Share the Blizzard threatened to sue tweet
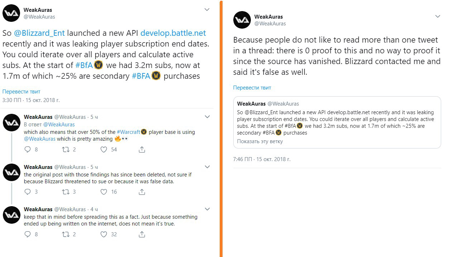Viewport: 453px width, 257px height. coord(142,192)
